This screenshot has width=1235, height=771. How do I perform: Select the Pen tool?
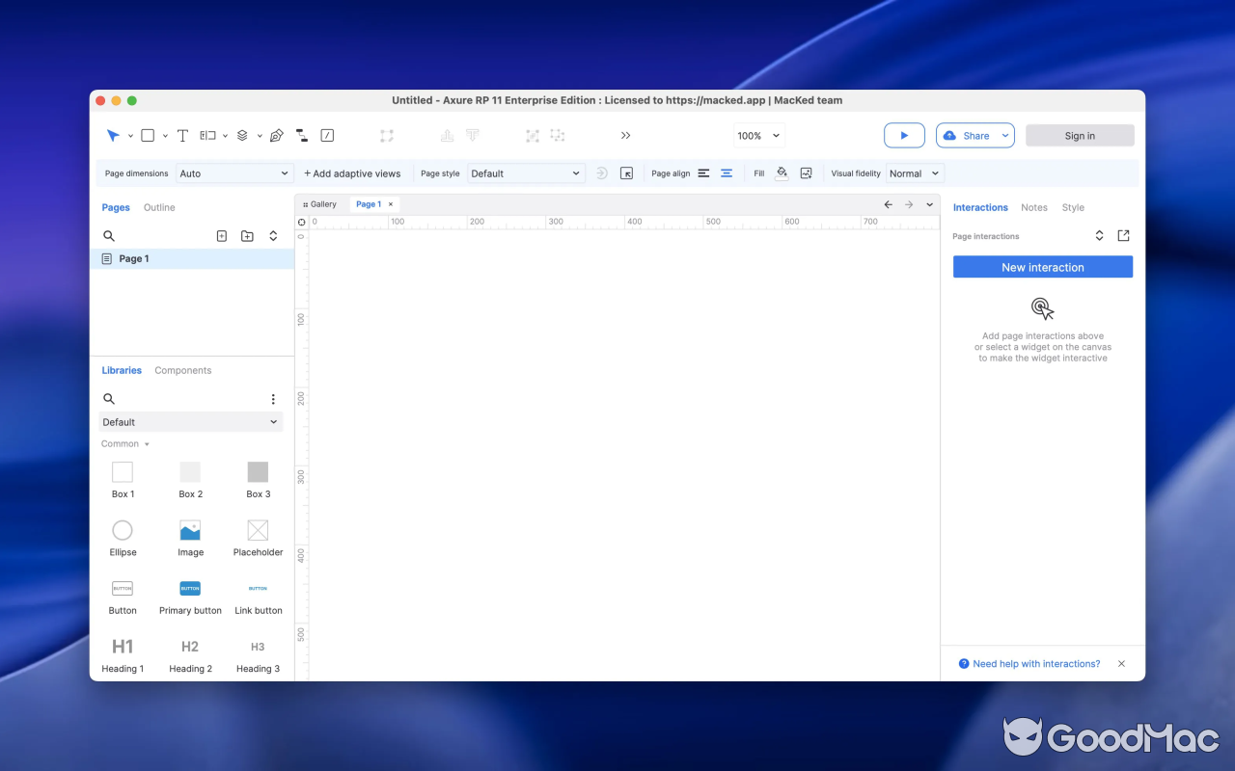[276, 135]
